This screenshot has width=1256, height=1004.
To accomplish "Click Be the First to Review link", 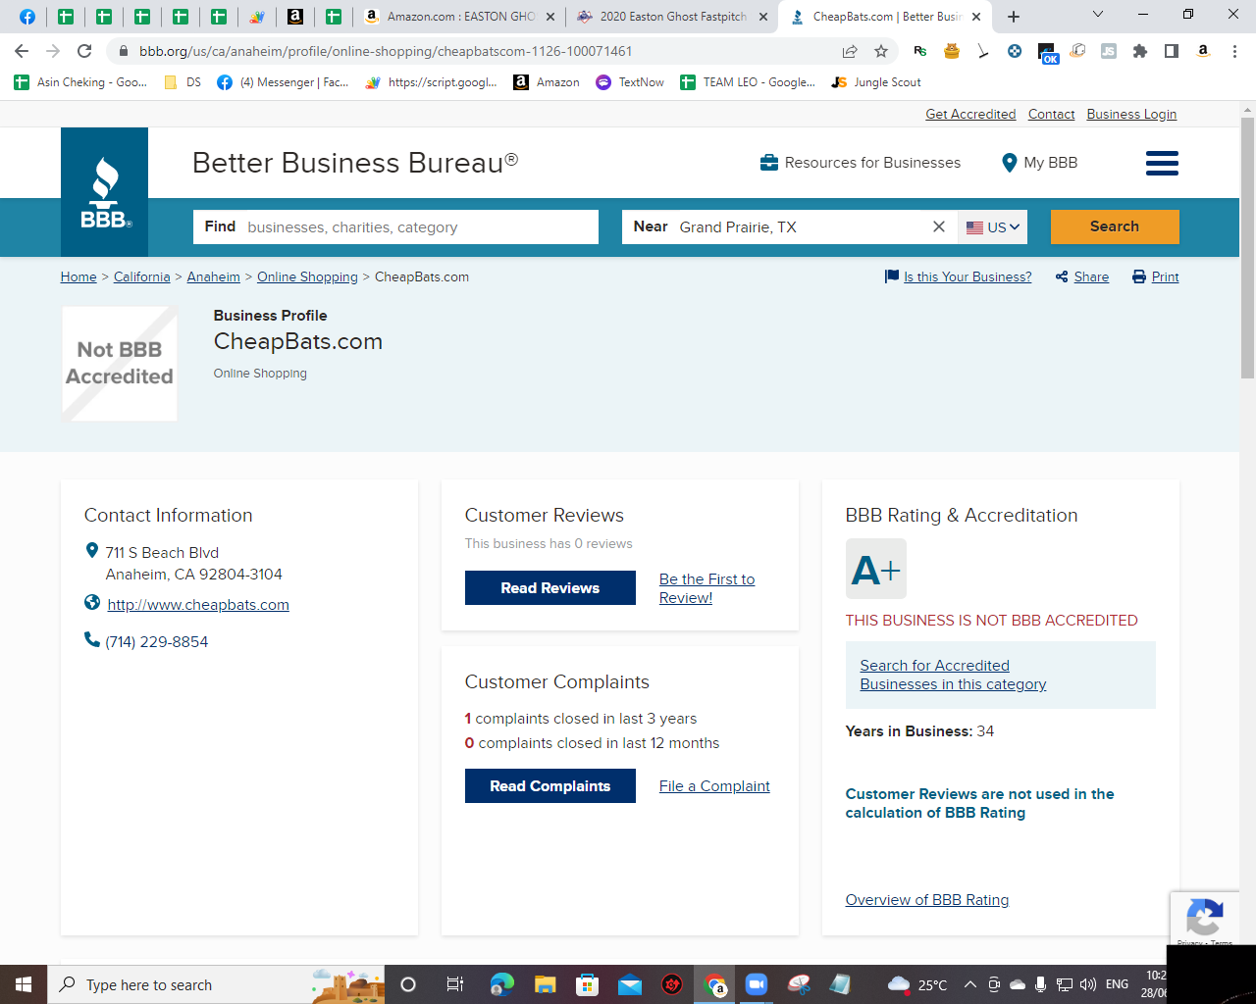I will tap(707, 588).
